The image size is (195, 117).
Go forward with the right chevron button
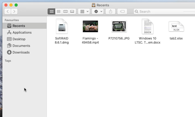pos(14,11)
